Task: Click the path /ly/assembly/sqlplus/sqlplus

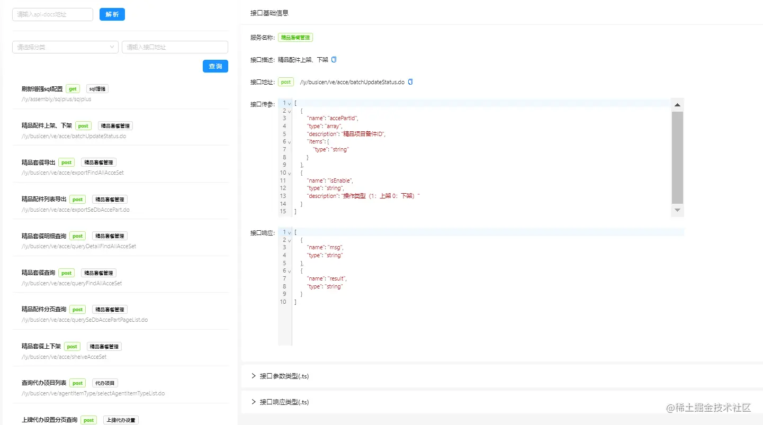Action: click(57, 99)
